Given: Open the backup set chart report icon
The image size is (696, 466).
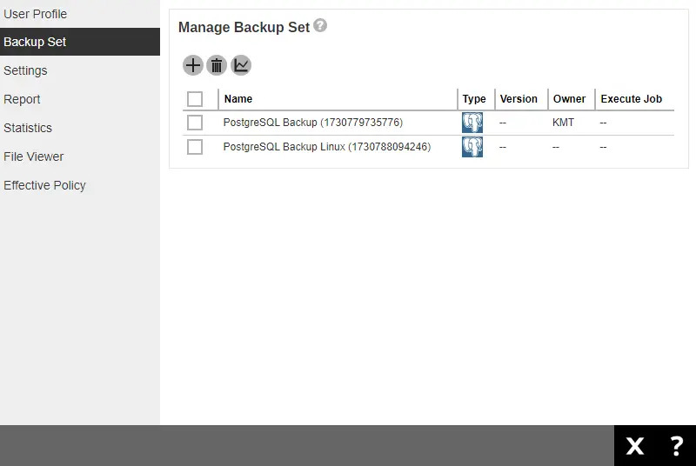Looking at the screenshot, I should click(241, 65).
